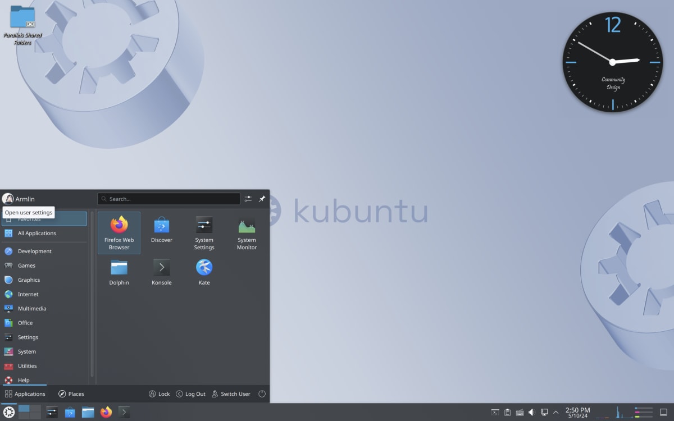Open the System category
Viewport: 674px width, 421px height.
[44, 351]
